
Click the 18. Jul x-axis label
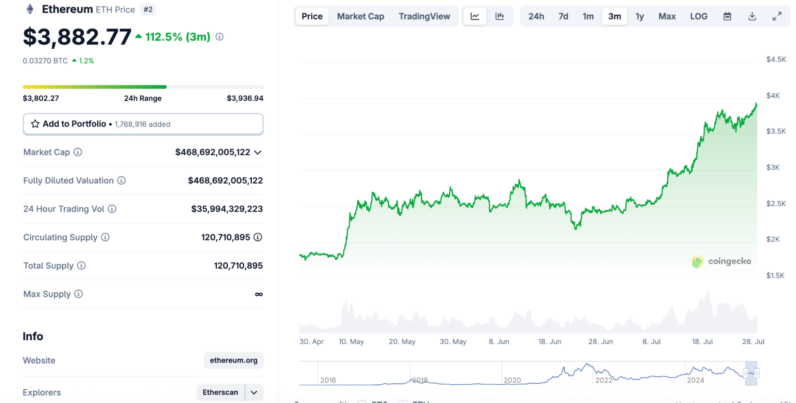click(x=702, y=342)
